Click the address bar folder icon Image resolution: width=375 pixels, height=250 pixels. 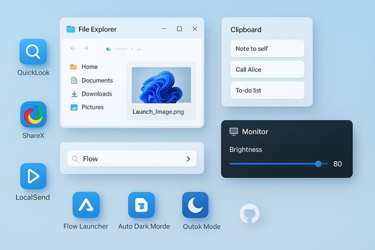click(108, 49)
